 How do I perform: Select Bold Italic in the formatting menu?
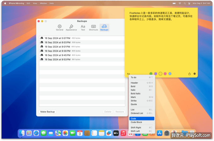136,94
